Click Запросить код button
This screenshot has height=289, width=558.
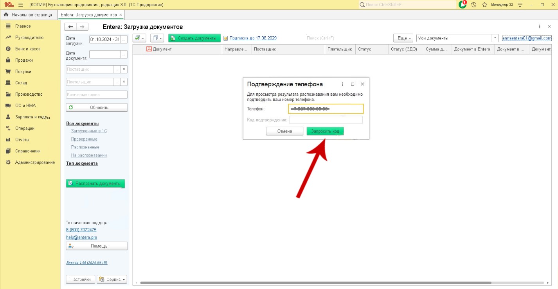[x=325, y=131]
